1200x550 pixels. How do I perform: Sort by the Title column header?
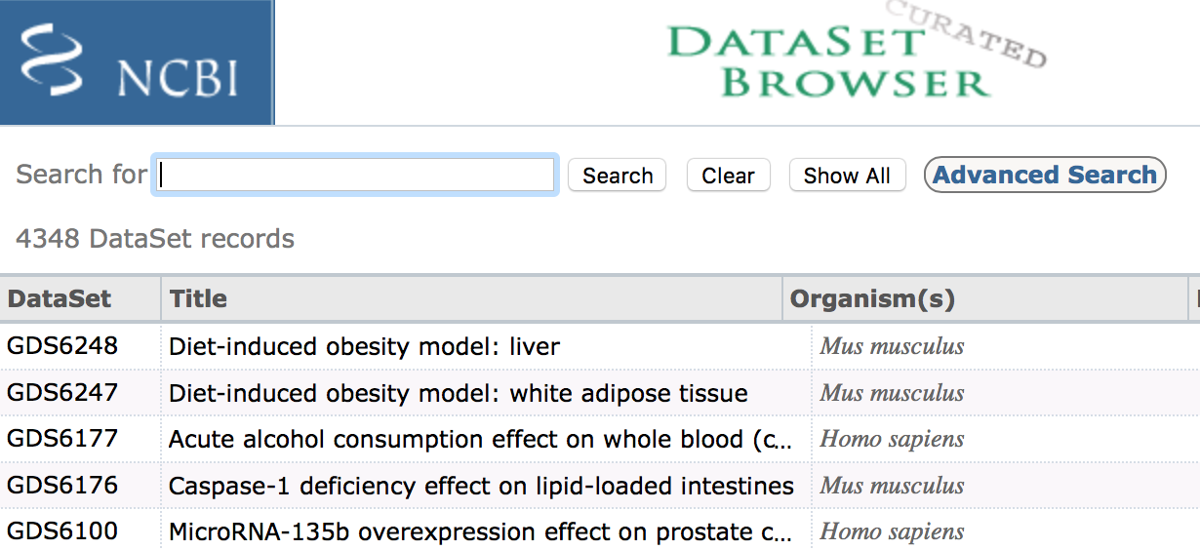coord(198,299)
